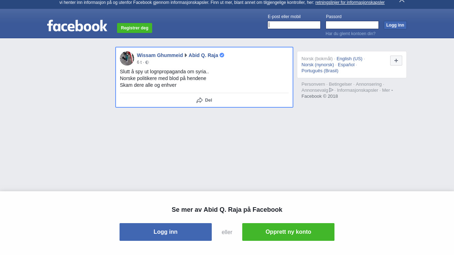Image resolution: width=454 pixels, height=255 pixels.
Task: Switch language to English (US)
Action: (x=349, y=59)
